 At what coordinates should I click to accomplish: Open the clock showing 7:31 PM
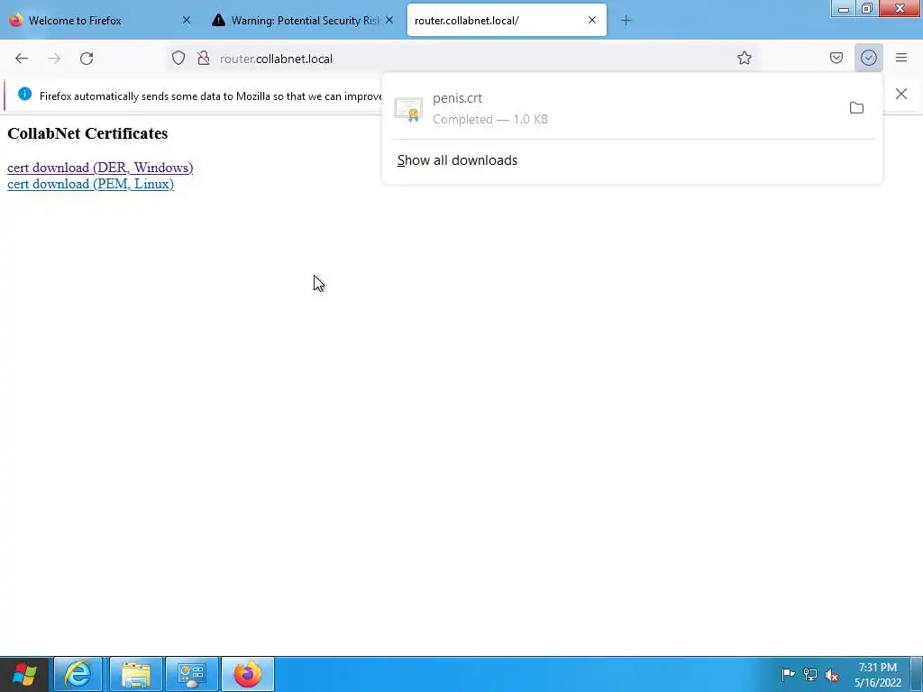[878, 675]
